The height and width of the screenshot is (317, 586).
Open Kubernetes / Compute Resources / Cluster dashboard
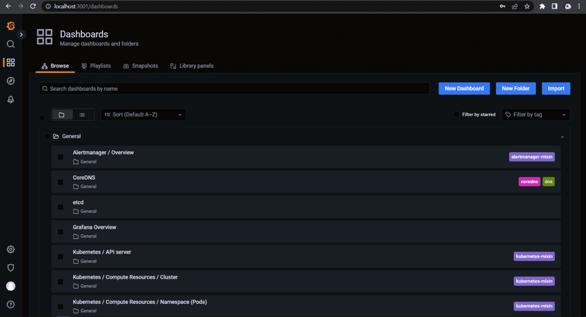pyautogui.click(x=125, y=277)
